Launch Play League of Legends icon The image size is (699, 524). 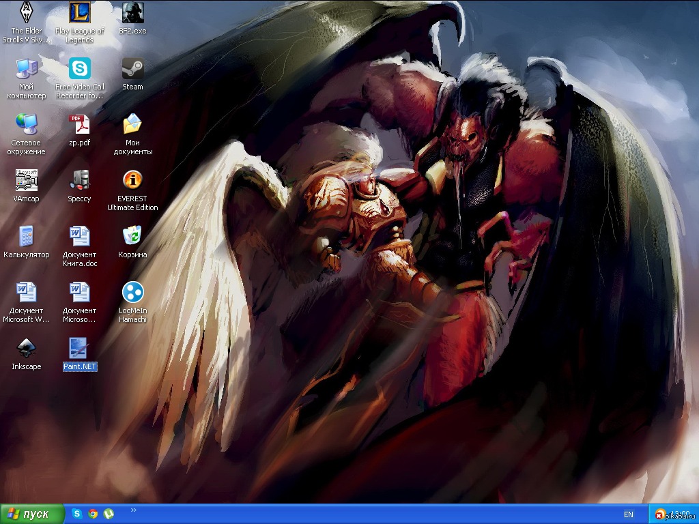80,13
